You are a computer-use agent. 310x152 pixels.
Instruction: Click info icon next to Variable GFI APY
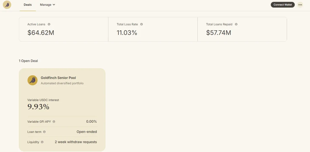(54, 121)
